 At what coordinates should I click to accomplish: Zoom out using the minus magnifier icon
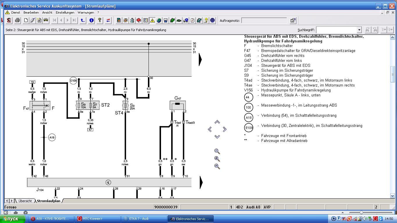217,166
